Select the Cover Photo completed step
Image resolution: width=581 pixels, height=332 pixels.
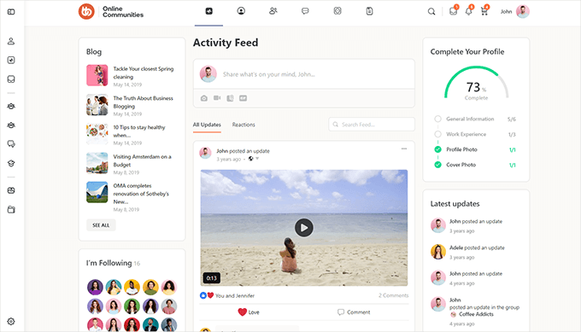pyautogui.click(x=475, y=165)
